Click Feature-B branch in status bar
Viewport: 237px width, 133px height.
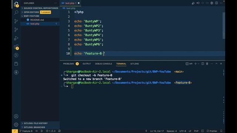[x=26, y=131]
